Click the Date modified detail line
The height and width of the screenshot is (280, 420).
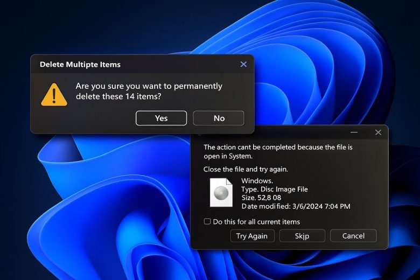[x=296, y=206]
